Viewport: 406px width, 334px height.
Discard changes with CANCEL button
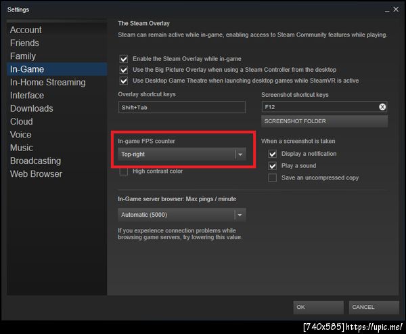[x=374, y=308]
